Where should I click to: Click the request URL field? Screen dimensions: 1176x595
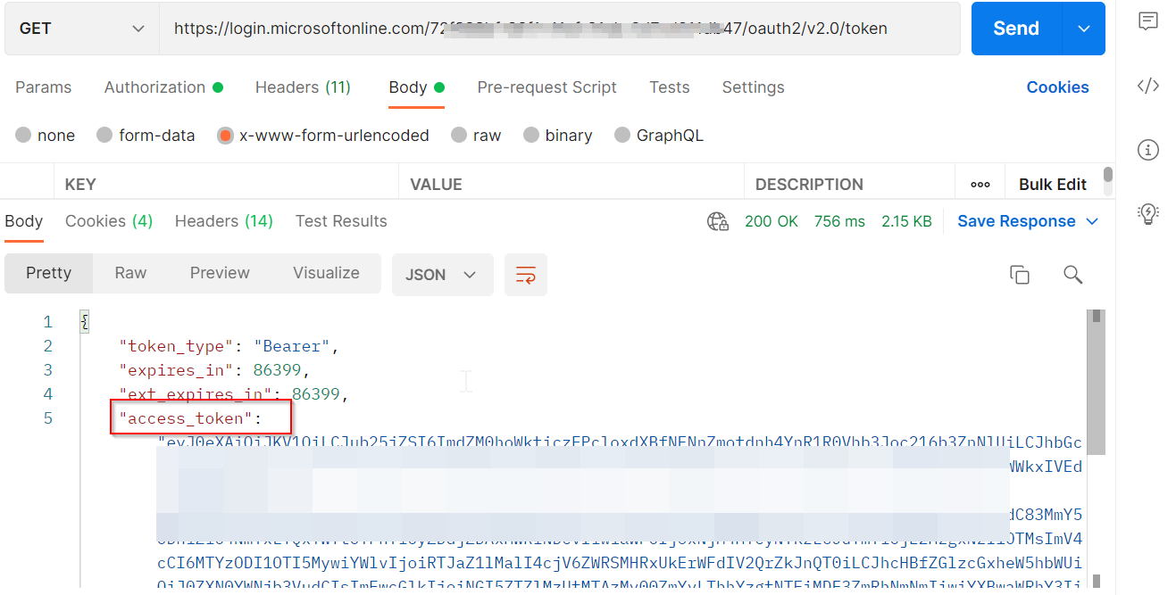(560, 29)
